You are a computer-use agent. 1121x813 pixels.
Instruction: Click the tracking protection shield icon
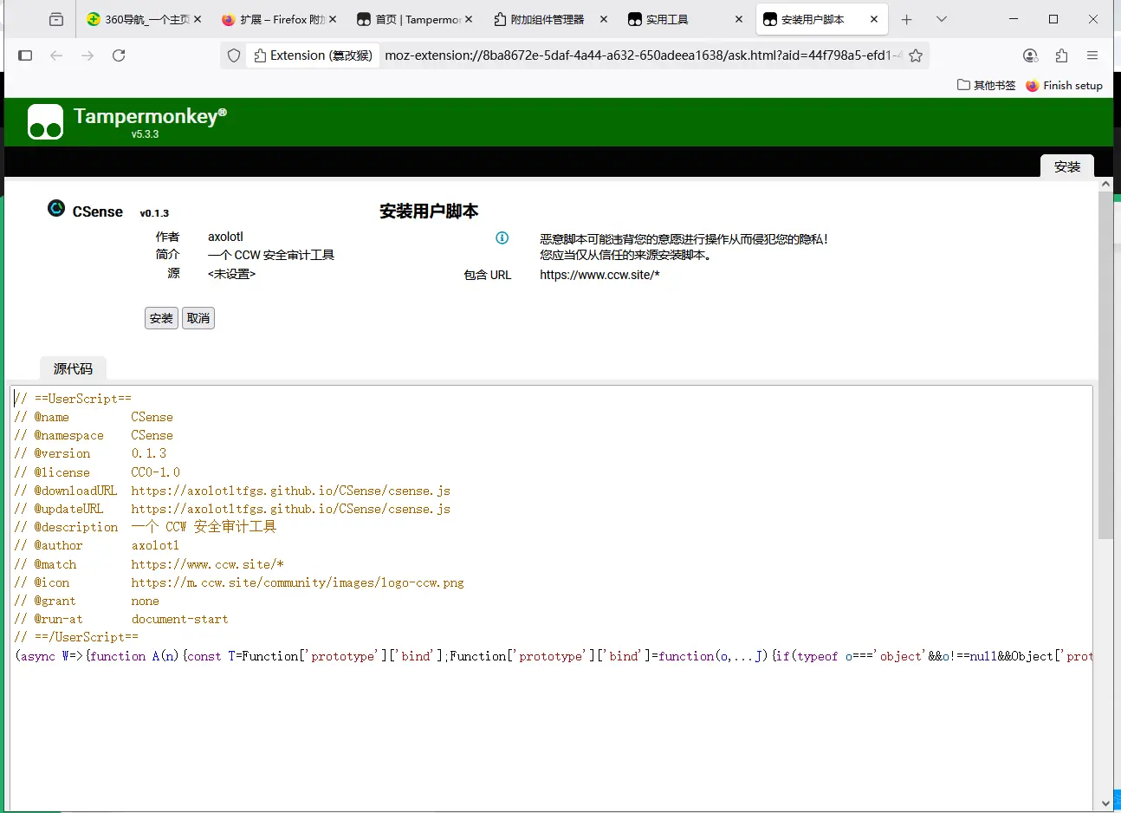234,55
